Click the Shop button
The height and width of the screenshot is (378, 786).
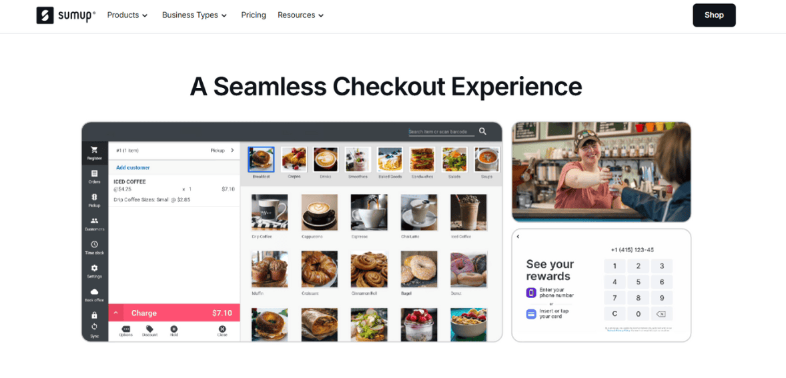tap(714, 15)
